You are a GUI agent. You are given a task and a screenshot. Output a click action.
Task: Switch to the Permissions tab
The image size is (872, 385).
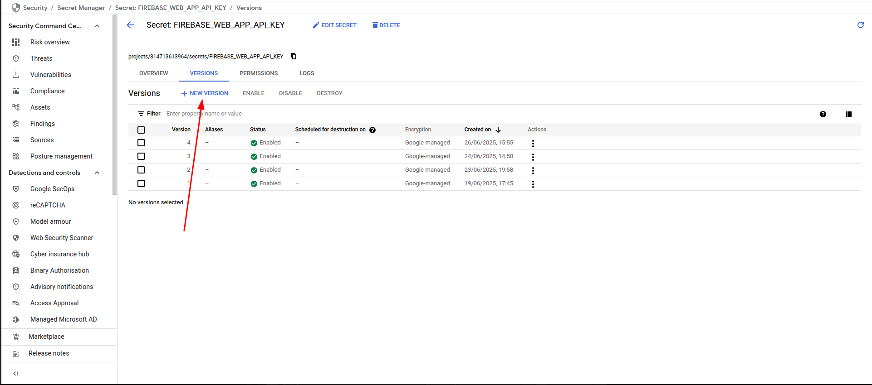[x=259, y=73]
